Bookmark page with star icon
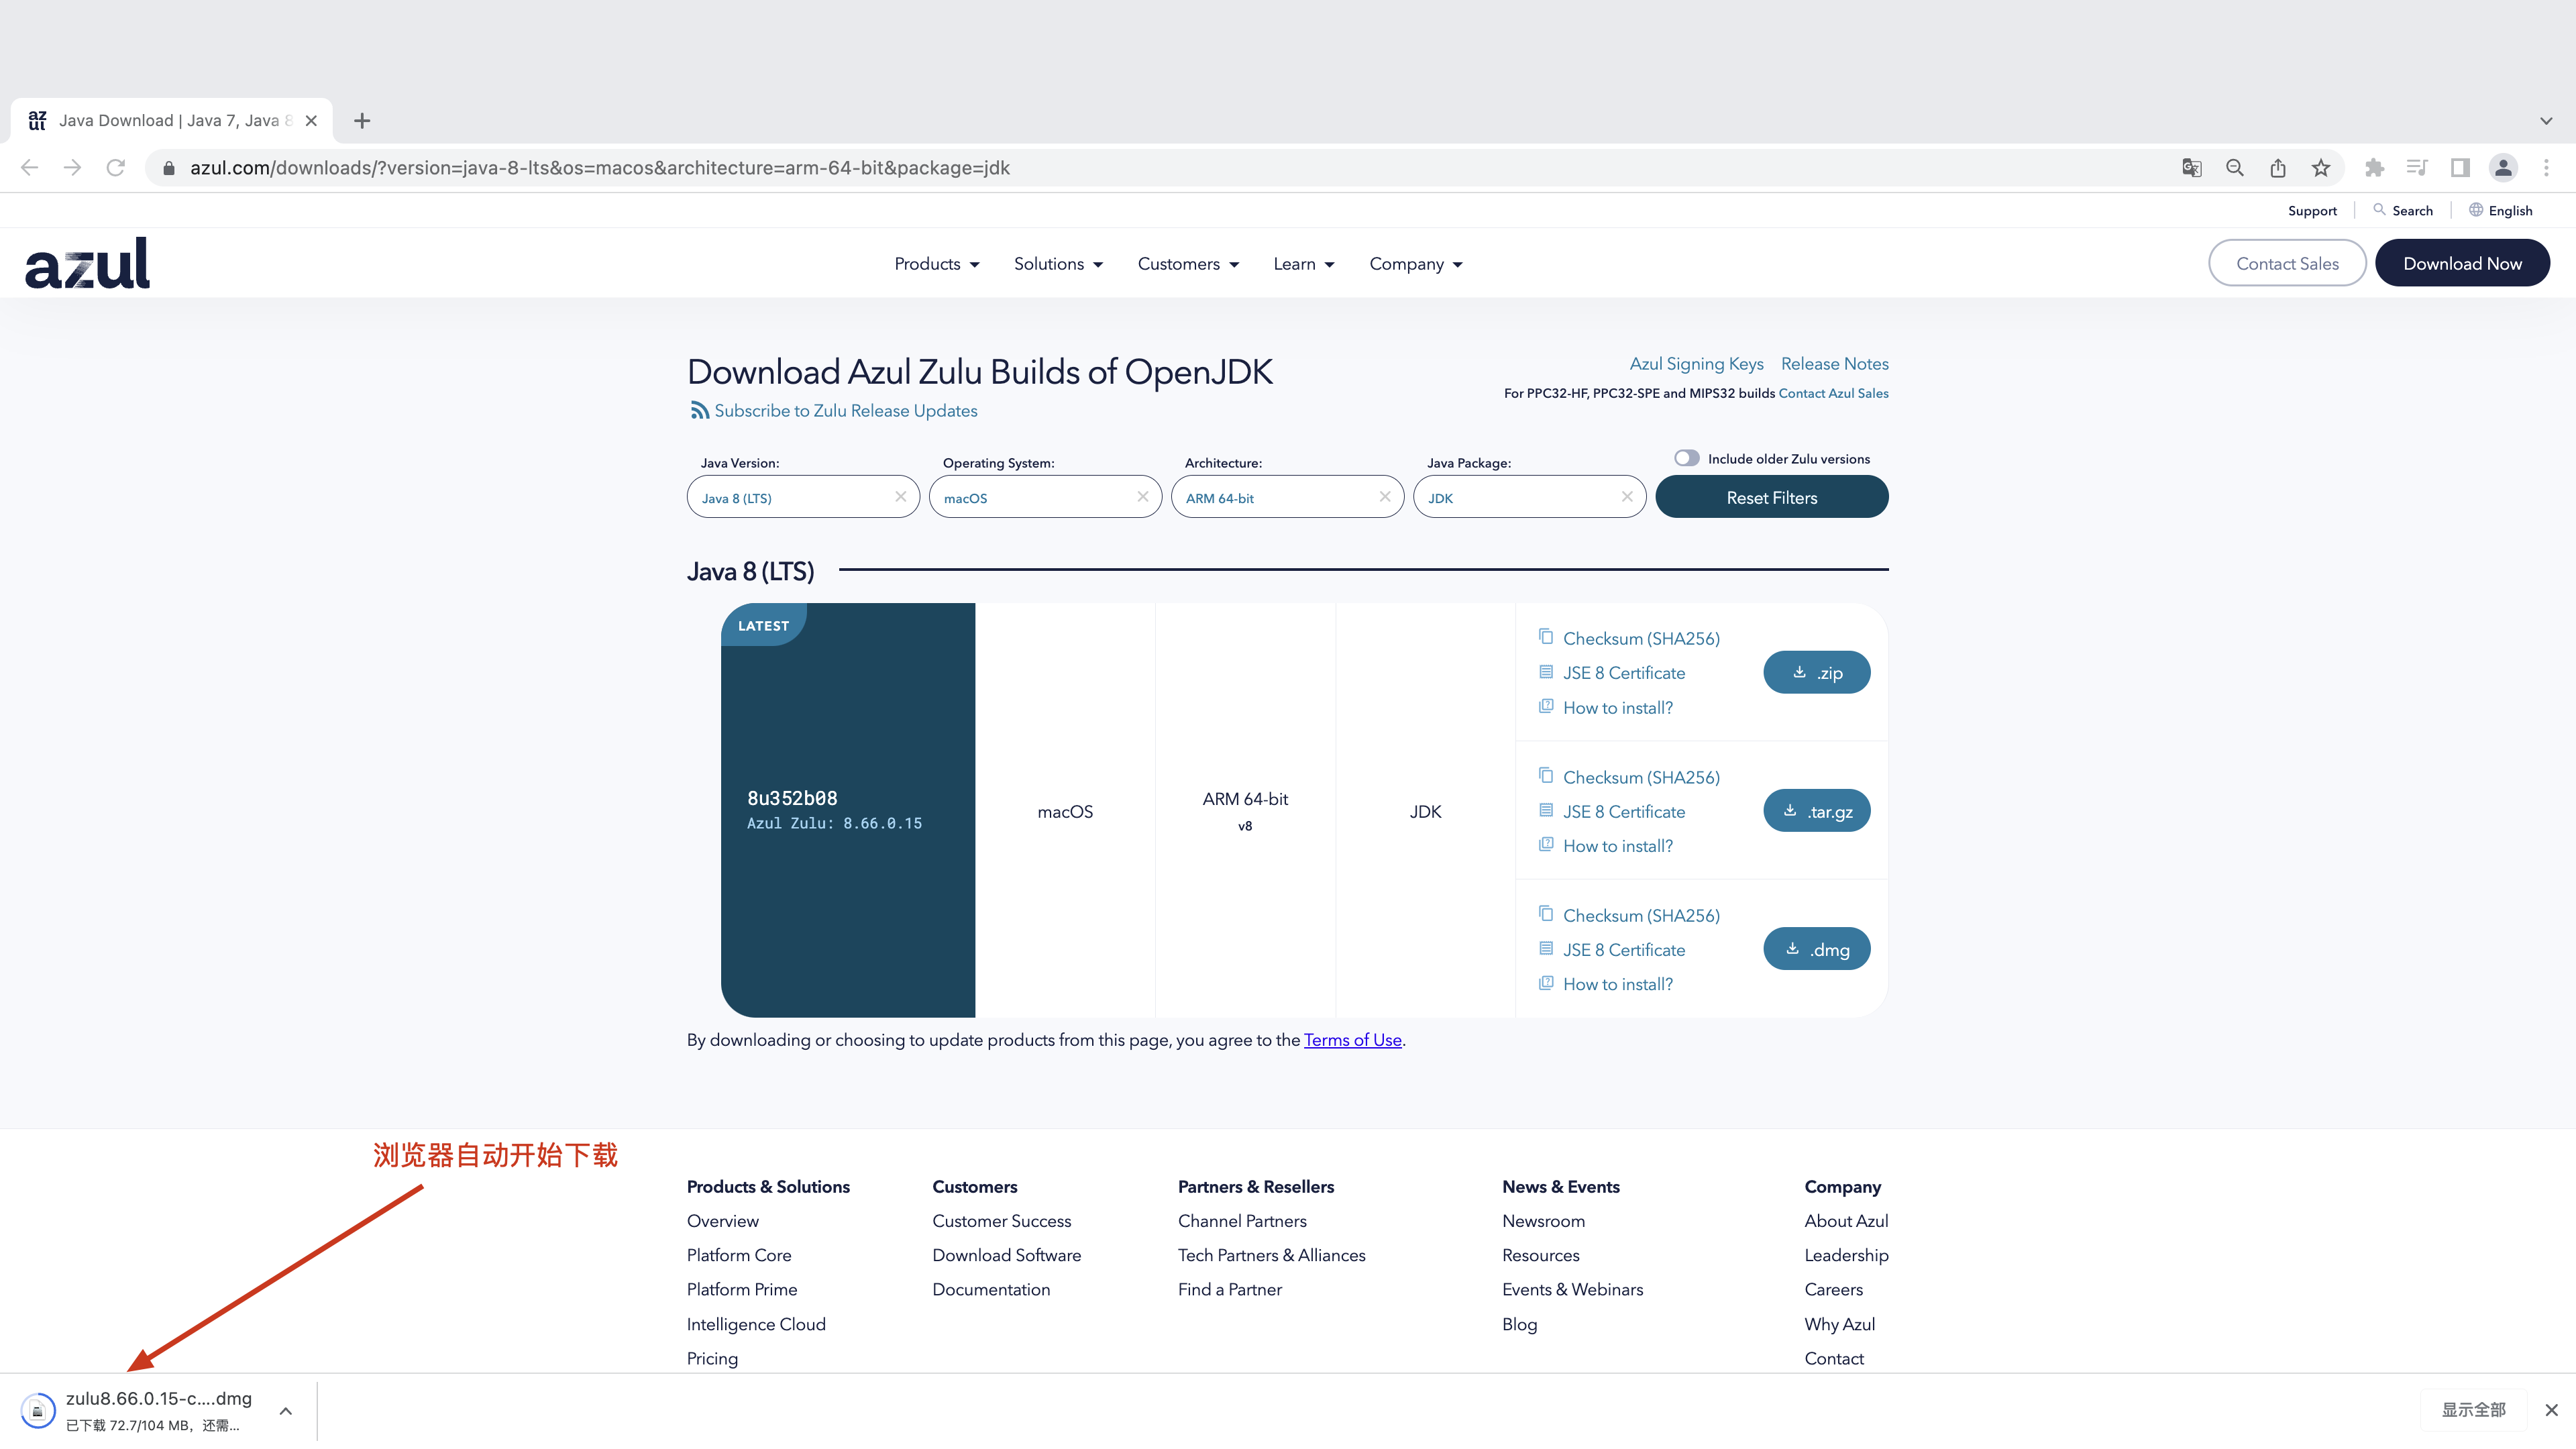The width and height of the screenshot is (2576, 1449). tap(2320, 168)
